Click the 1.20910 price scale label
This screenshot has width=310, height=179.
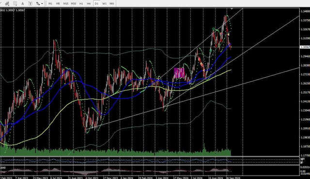305,129
